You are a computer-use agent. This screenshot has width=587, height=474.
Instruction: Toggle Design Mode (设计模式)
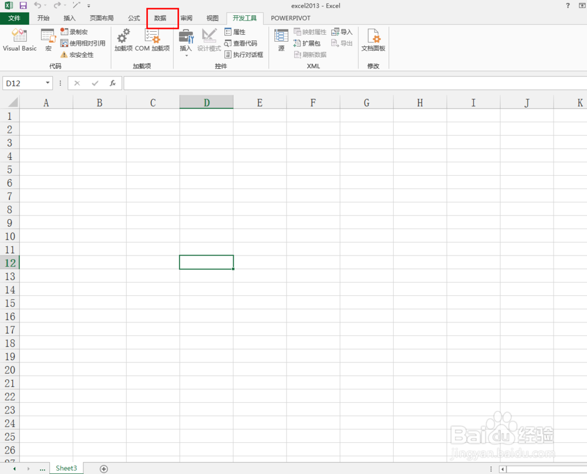coord(209,40)
